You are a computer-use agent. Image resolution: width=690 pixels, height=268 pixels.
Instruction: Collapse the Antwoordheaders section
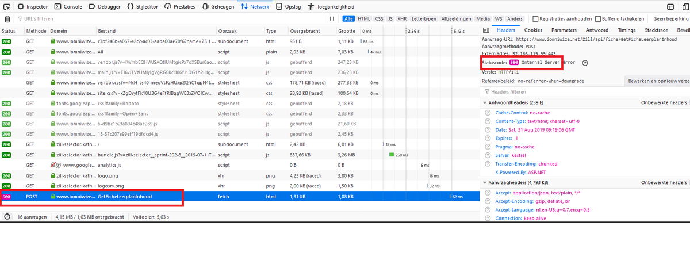485,103
